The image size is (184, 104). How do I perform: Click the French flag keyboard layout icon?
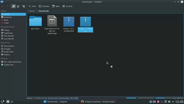(x=158, y=102)
